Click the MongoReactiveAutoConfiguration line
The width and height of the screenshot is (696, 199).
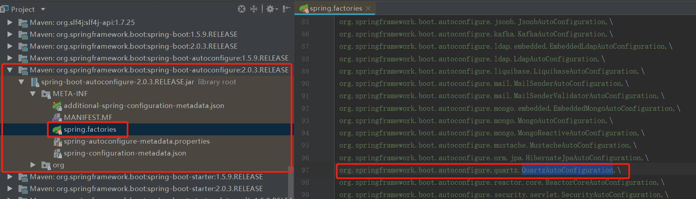pyautogui.click(x=492, y=133)
